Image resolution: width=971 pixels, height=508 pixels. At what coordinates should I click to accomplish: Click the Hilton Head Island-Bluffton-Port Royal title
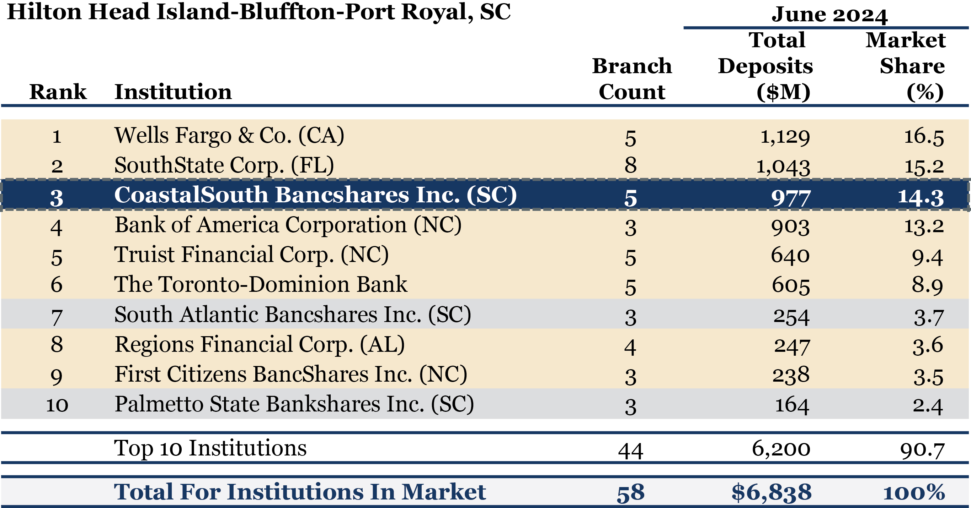tap(258, 12)
